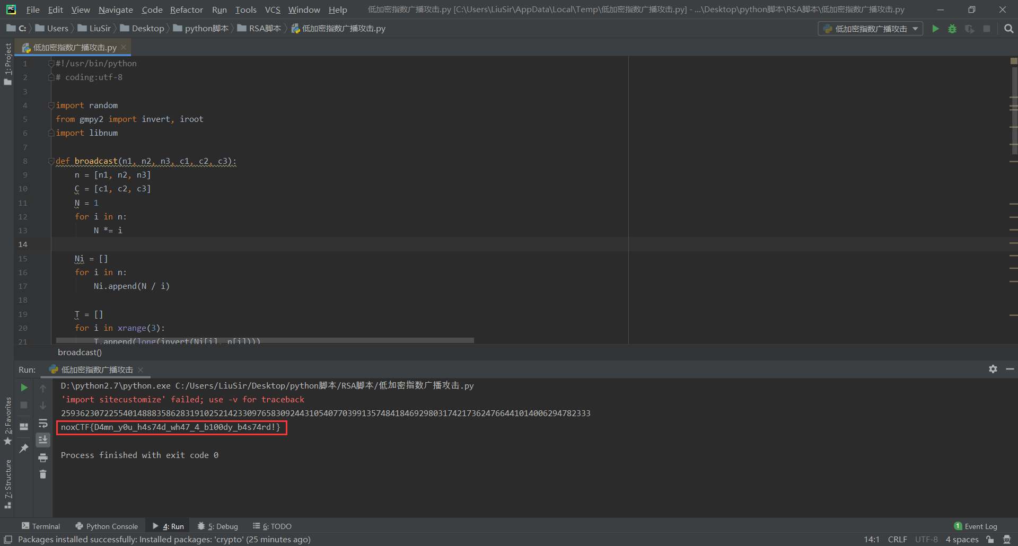
Task: Toggle the file read-only lock icon
Action: pyautogui.click(x=990, y=540)
